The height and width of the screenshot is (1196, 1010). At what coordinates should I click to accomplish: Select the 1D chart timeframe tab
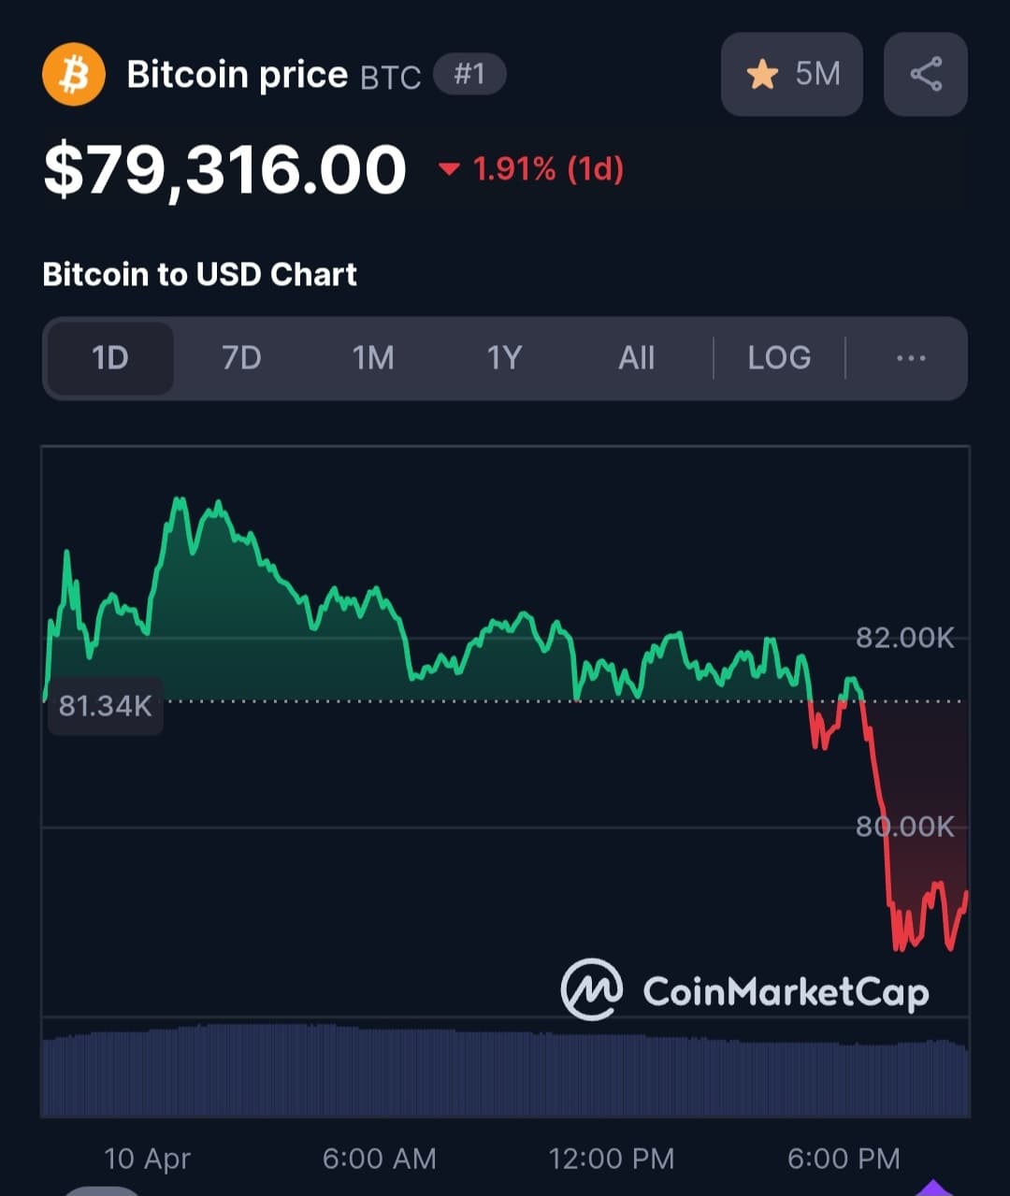pos(110,358)
